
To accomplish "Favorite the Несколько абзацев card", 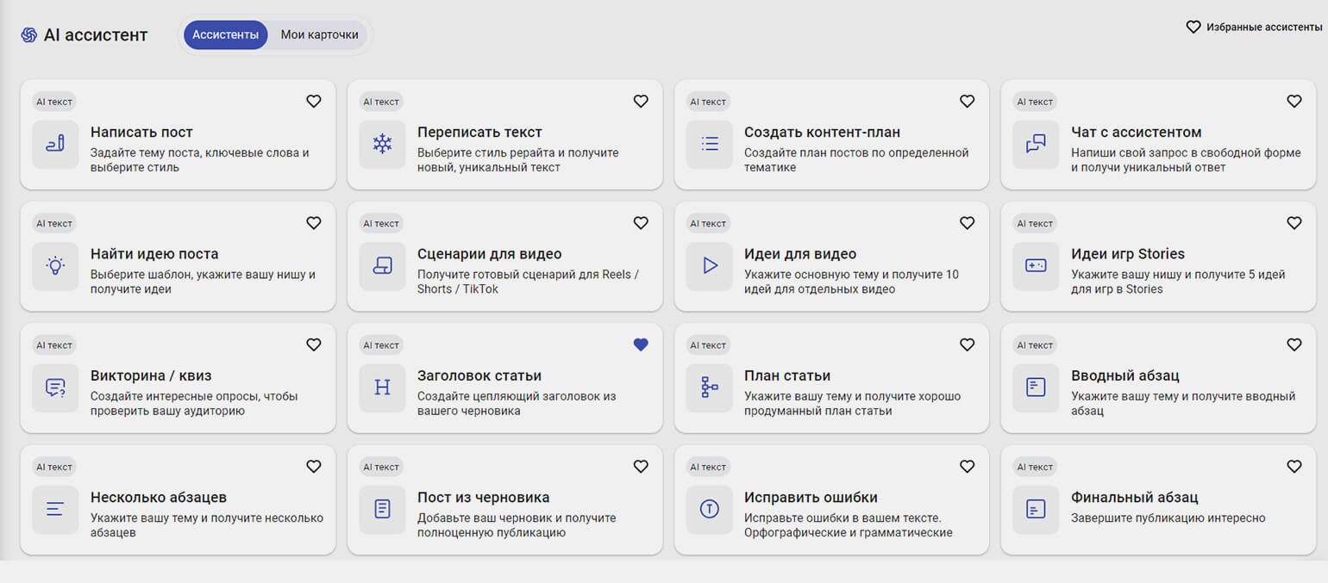I will click(314, 467).
